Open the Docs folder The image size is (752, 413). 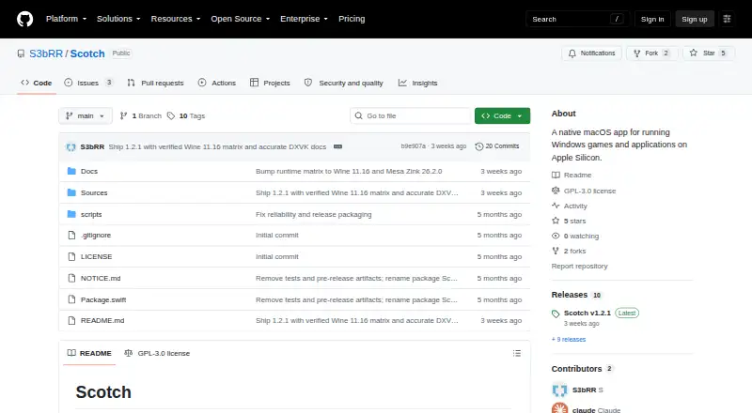tap(89, 171)
